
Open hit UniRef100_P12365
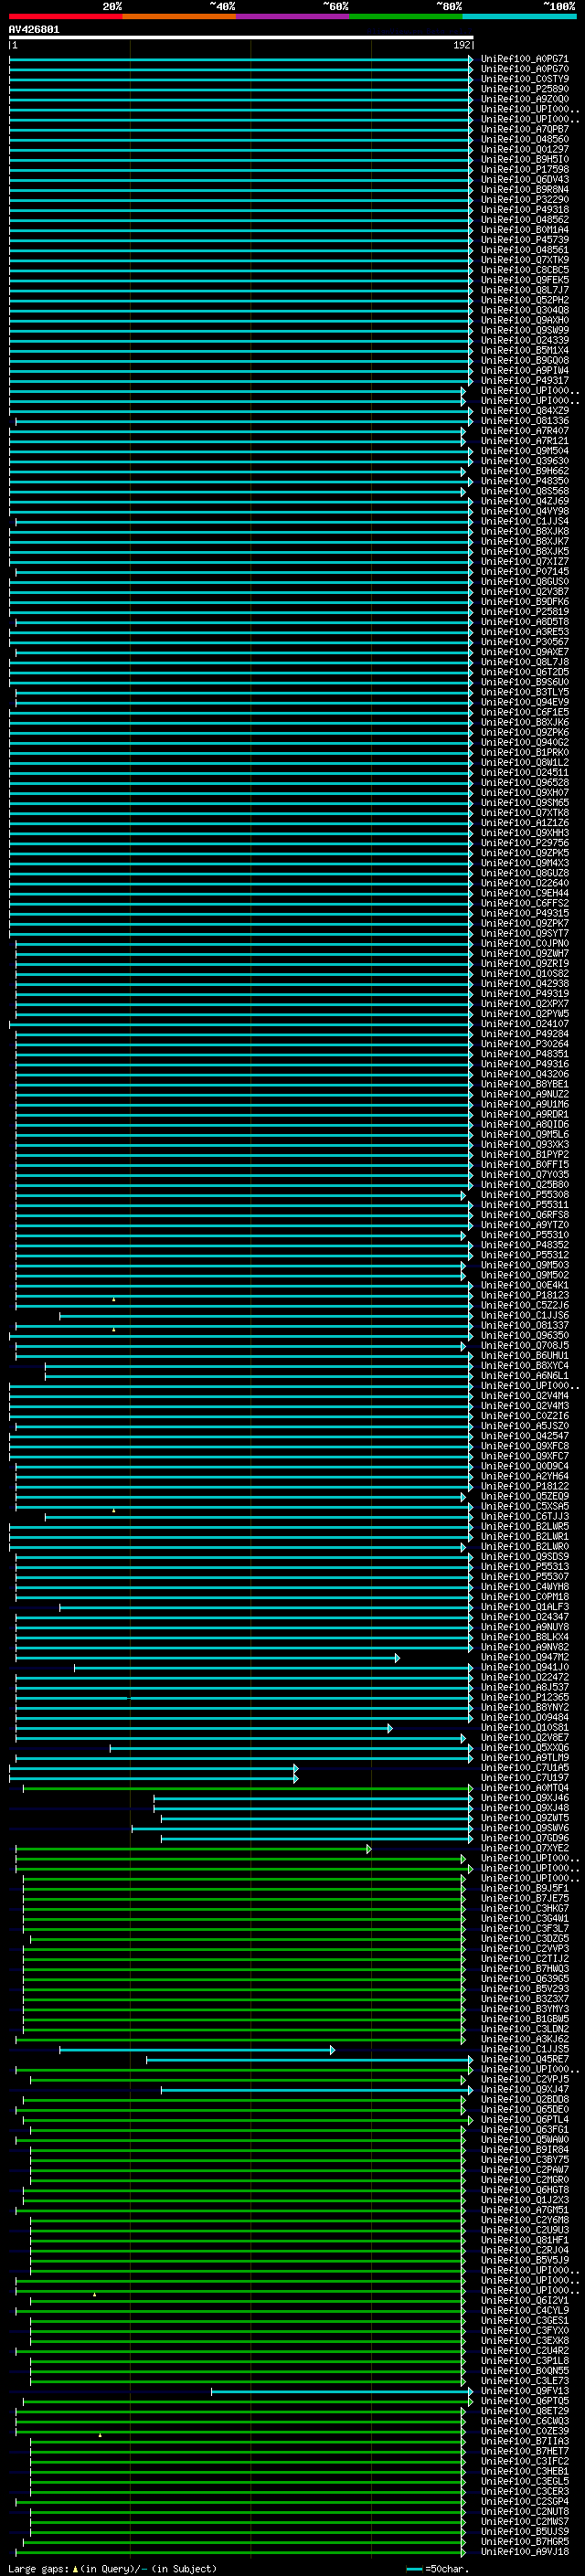tap(525, 1697)
